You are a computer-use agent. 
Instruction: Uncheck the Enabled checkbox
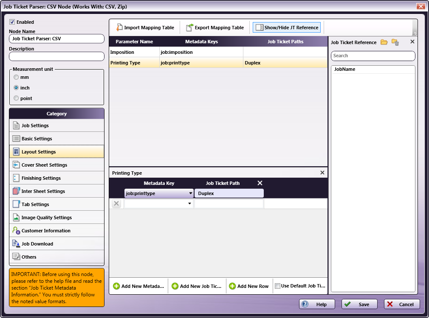tap(12, 22)
